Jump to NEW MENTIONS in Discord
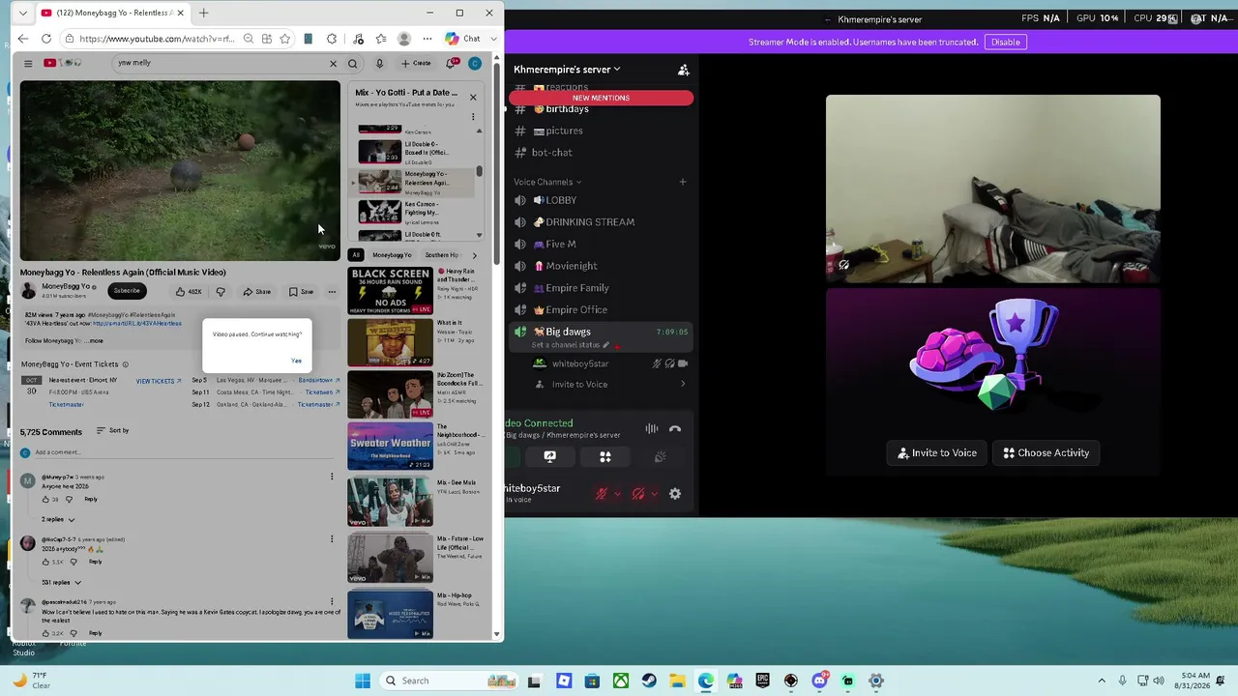Screen dimensions: 1238x696 (x=601, y=98)
